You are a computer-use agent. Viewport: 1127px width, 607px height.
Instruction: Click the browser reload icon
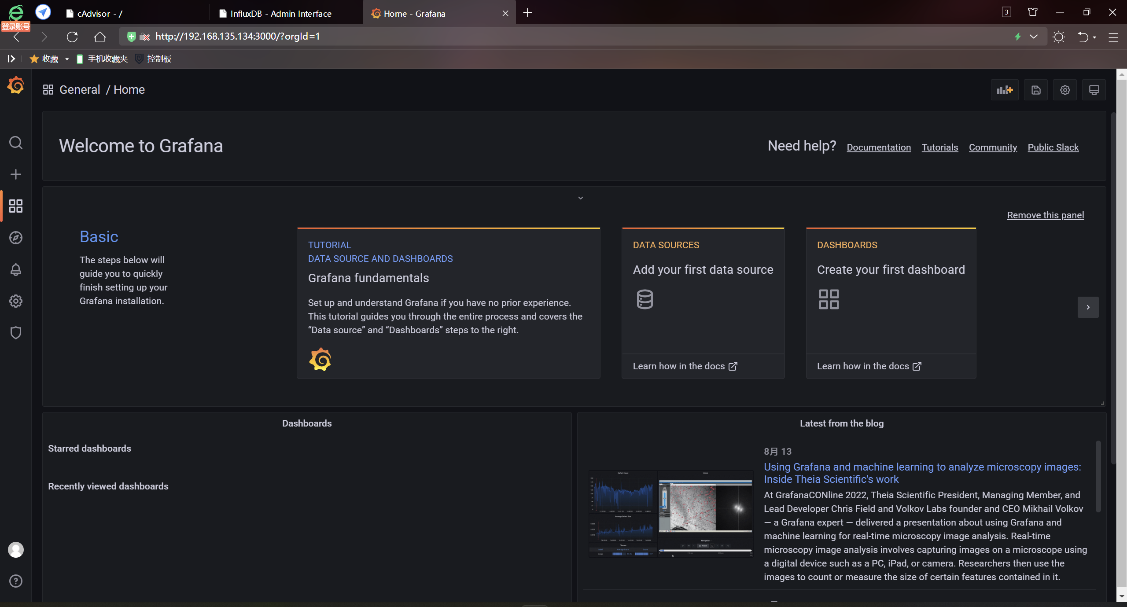(x=72, y=37)
